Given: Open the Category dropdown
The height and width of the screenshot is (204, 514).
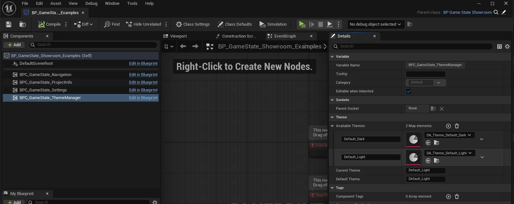Looking at the screenshot, I should pyautogui.click(x=426, y=83).
